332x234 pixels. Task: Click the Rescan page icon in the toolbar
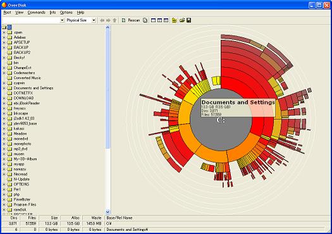point(124,20)
